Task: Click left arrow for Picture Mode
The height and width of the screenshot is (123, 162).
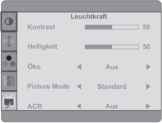Action: pos(79,87)
